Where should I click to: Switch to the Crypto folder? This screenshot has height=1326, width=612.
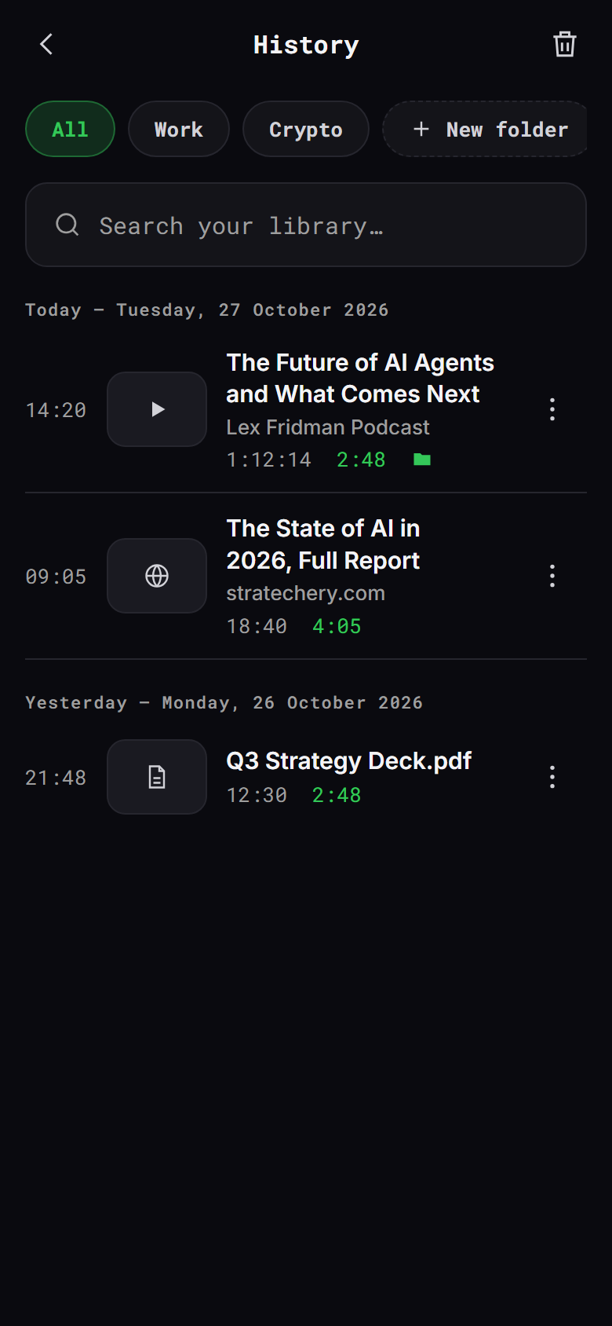tap(306, 129)
